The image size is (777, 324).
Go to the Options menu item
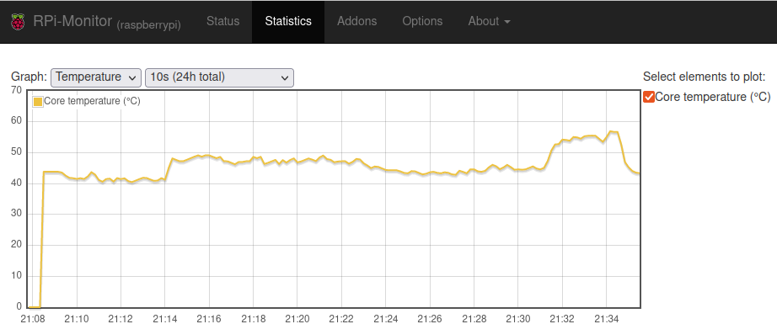click(x=422, y=21)
